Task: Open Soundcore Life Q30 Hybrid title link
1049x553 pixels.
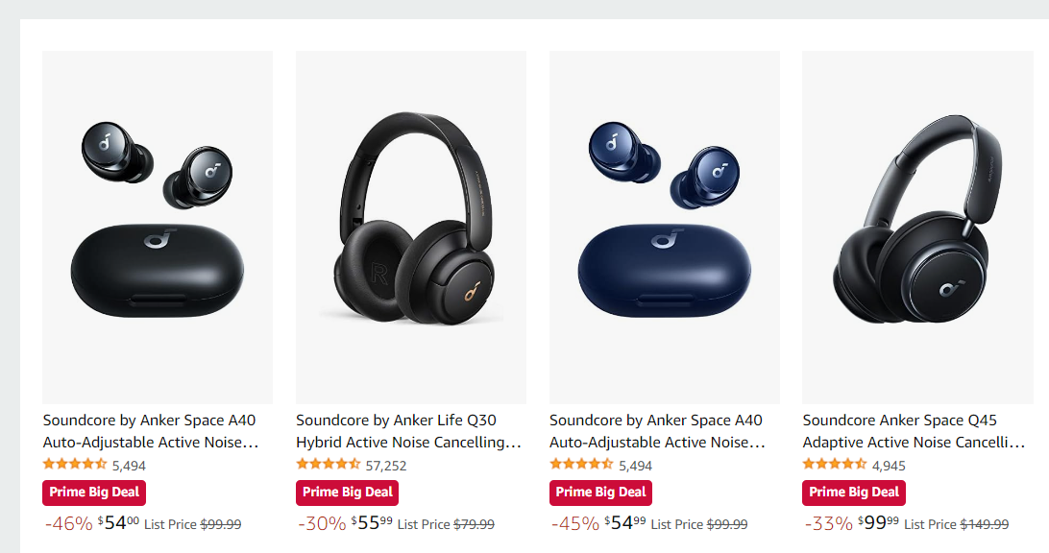Action: (409, 431)
